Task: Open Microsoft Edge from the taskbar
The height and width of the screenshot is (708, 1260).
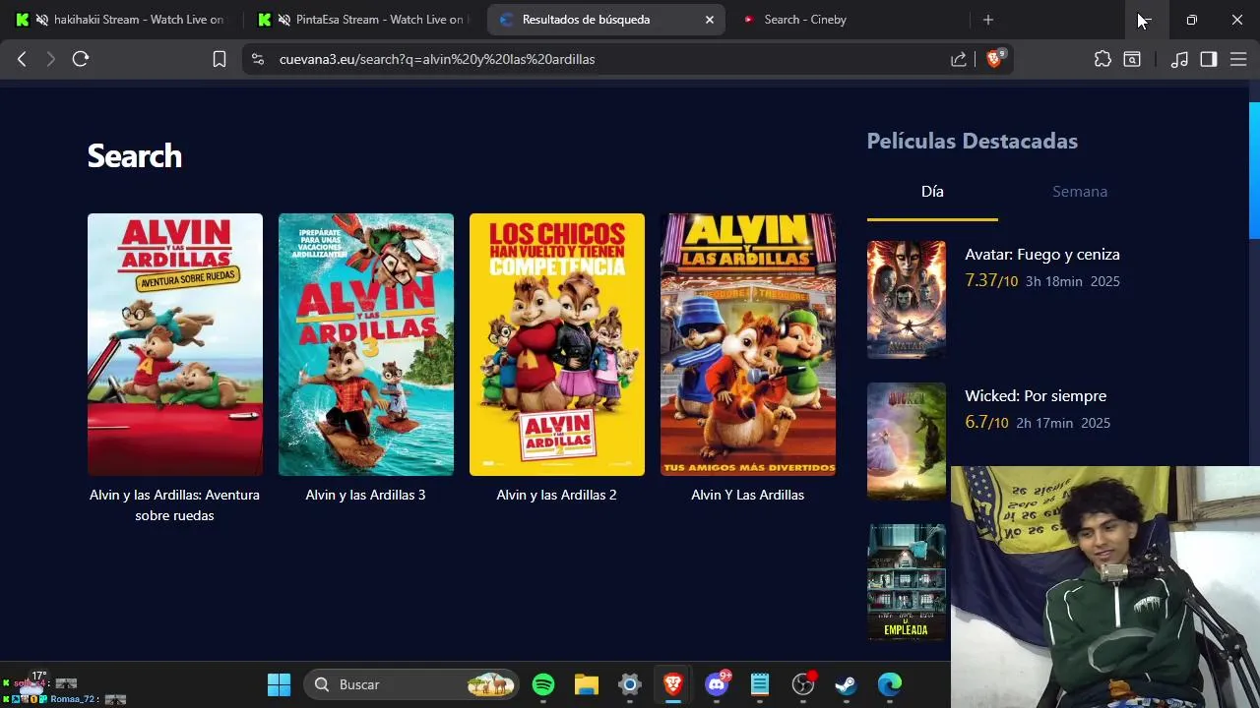Action: click(x=890, y=684)
